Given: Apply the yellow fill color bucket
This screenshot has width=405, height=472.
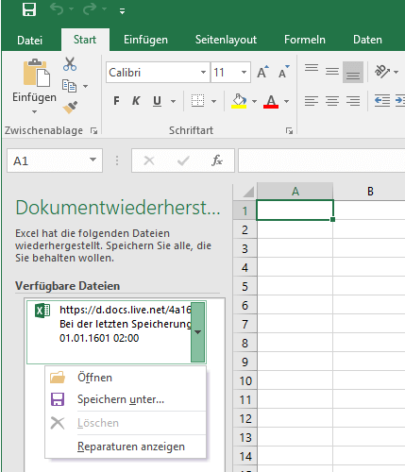Looking at the screenshot, I should point(239,101).
